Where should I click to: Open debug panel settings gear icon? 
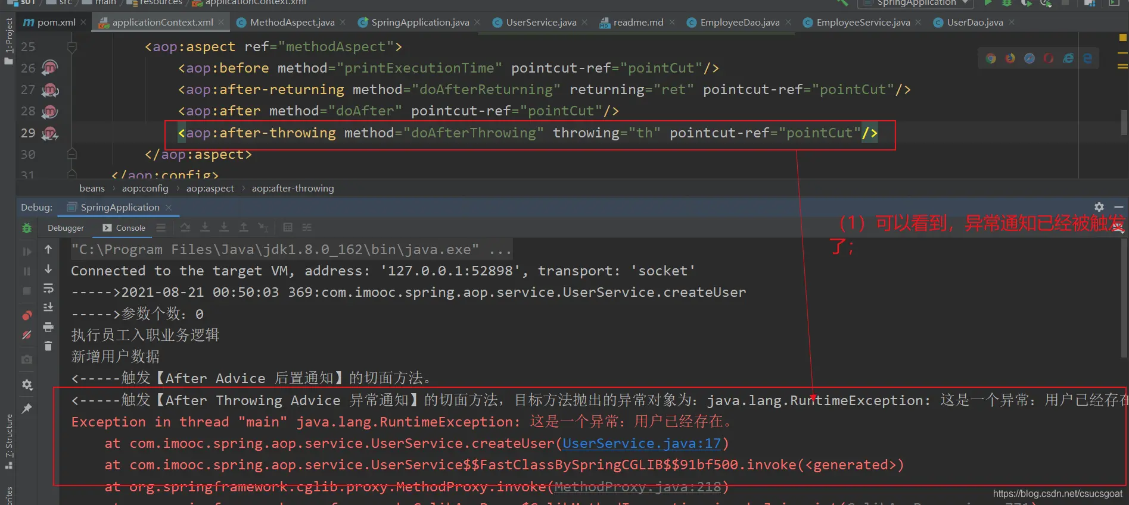1099,207
